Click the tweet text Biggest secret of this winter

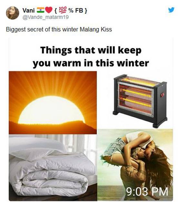coord(42,29)
